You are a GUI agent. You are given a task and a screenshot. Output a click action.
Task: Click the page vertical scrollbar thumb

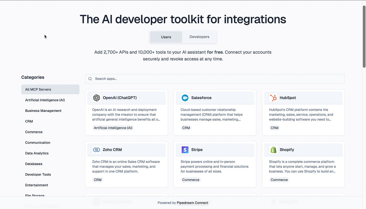tap(364, 36)
